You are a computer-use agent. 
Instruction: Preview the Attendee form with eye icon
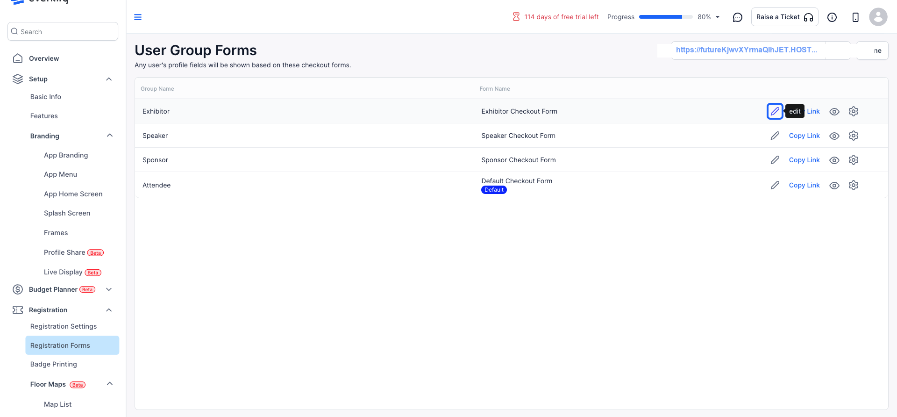pos(834,186)
